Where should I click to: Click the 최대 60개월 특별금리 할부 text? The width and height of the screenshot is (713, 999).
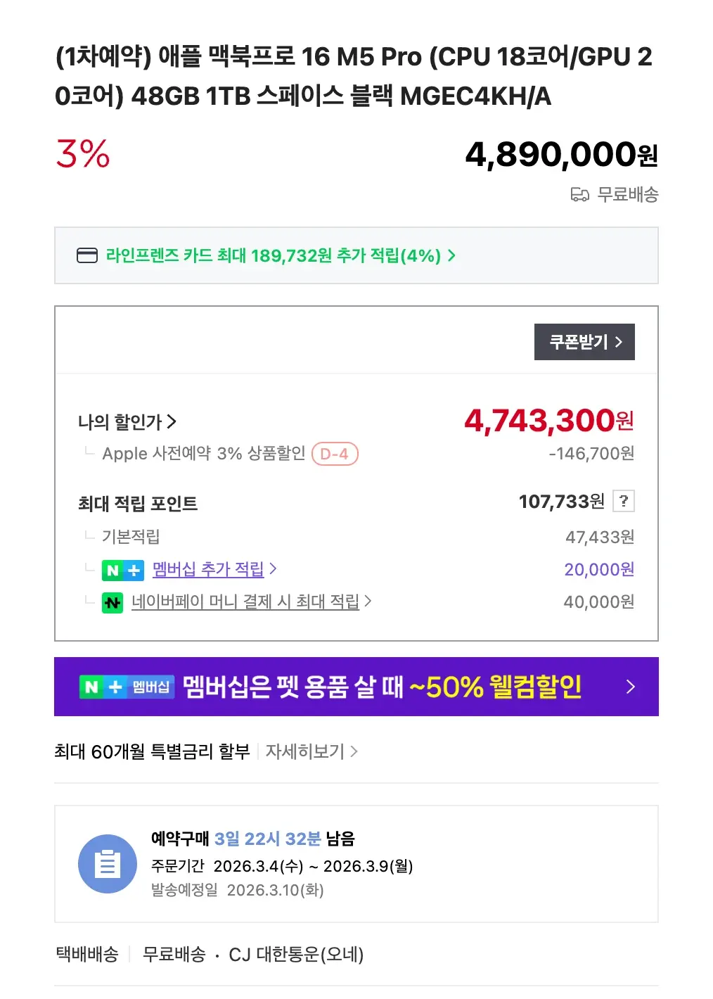pyautogui.click(x=152, y=751)
